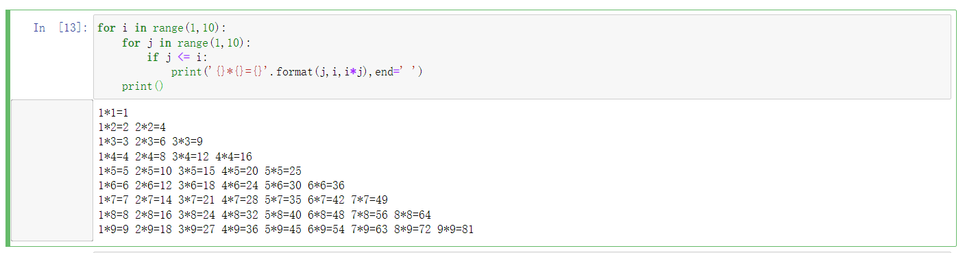Click the '9*9=81' output result
The height and width of the screenshot is (253, 965).
(x=456, y=230)
